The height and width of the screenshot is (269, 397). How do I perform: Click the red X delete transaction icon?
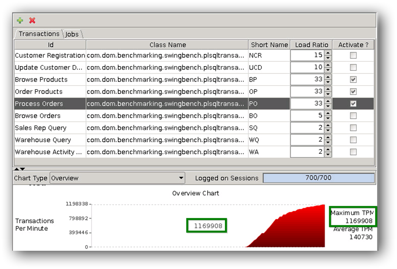pyautogui.click(x=32, y=20)
